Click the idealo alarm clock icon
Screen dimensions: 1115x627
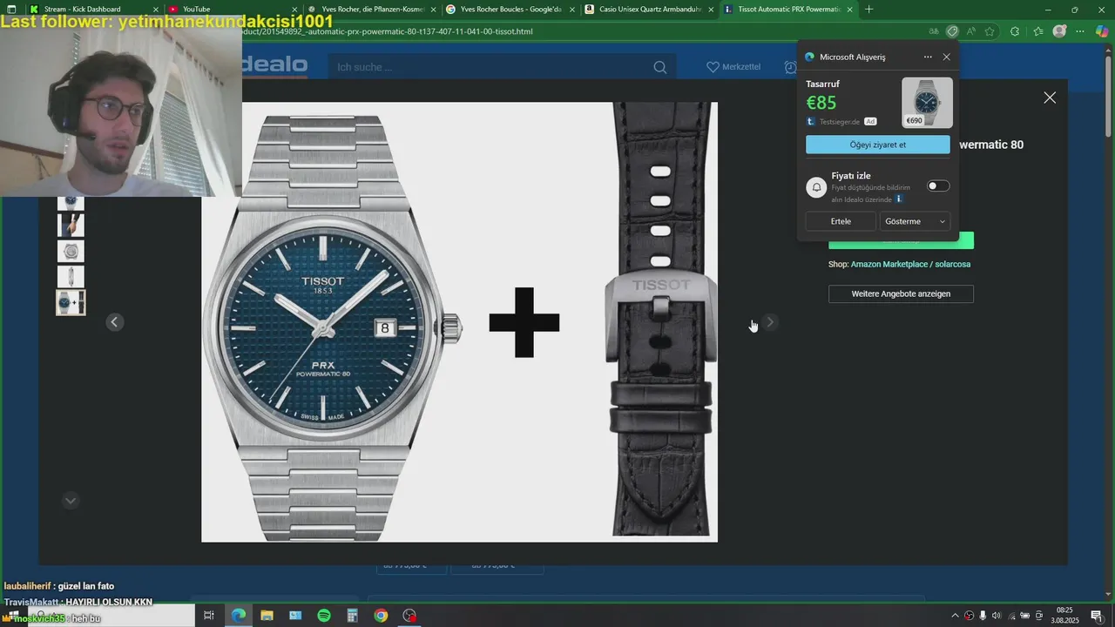click(x=790, y=67)
